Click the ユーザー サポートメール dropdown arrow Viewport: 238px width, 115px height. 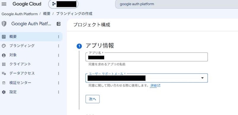coord(202,78)
